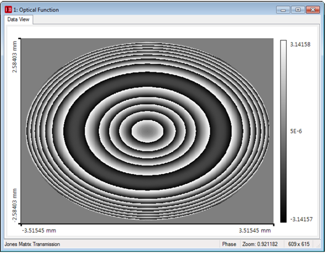Click the 3.51545 mm x-axis label
Image resolution: width=327 pixels, height=255 pixels.
click(255, 231)
